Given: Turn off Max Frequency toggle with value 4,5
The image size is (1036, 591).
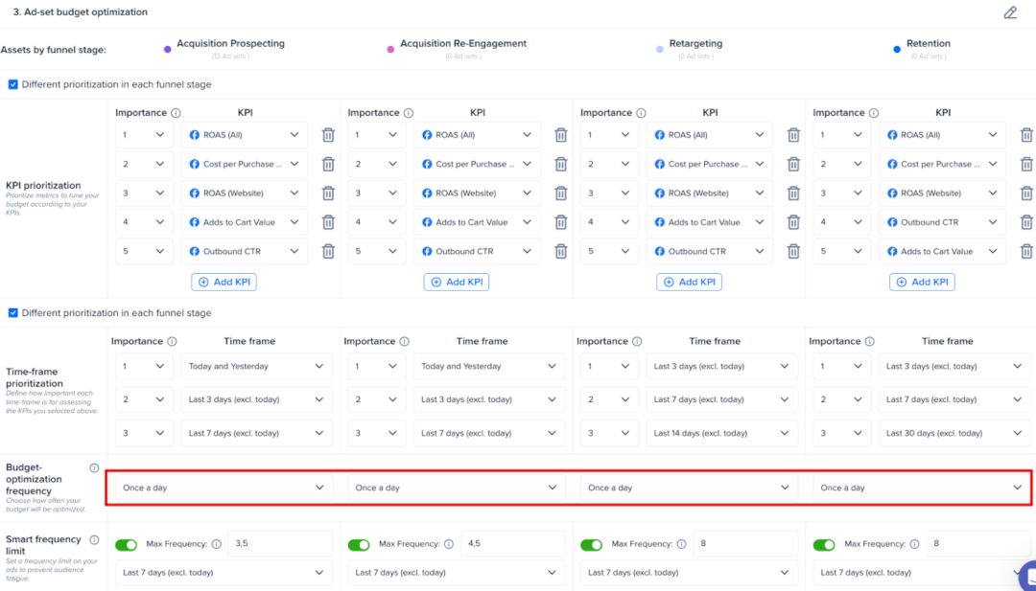Looking at the screenshot, I should (x=359, y=545).
